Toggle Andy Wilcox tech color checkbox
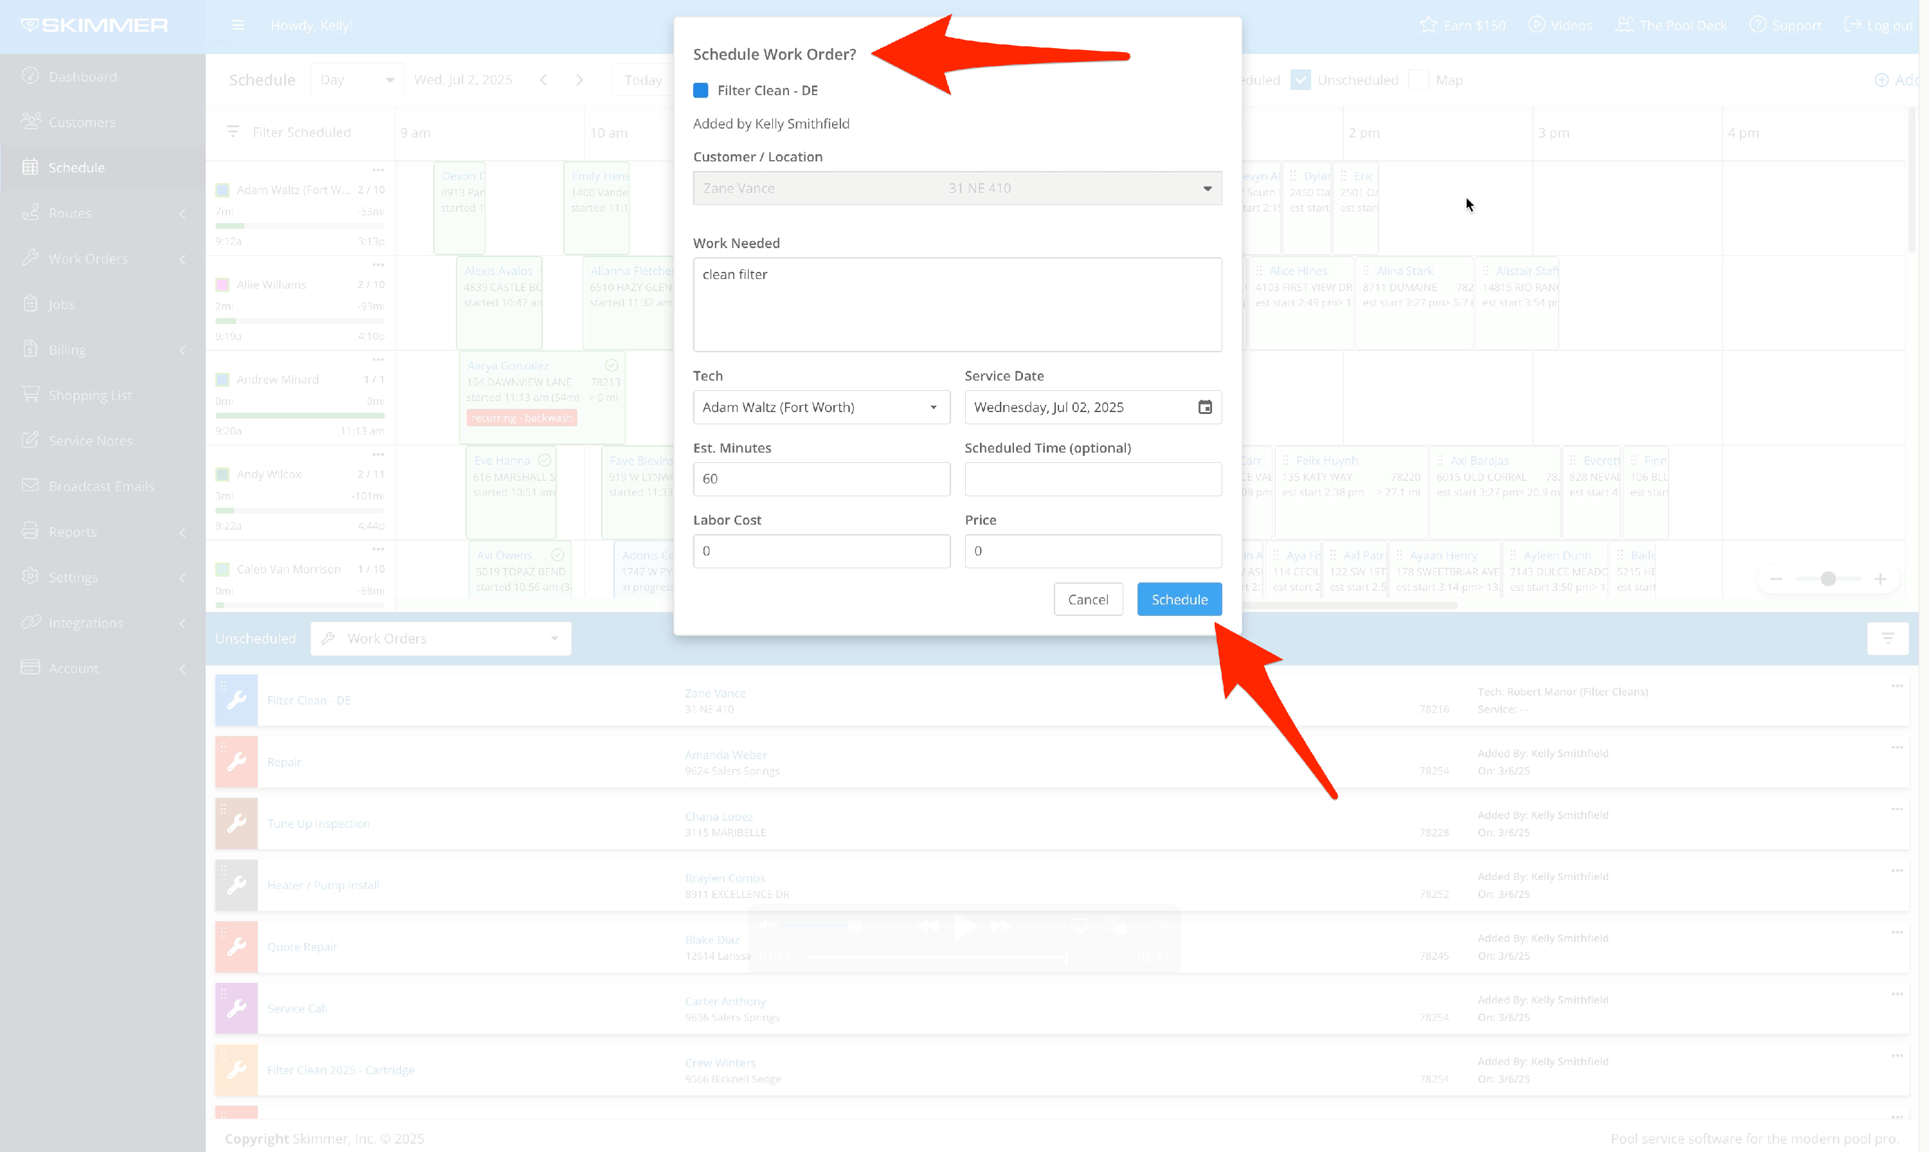This screenshot has height=1152, width=1929. click(222, 474)
